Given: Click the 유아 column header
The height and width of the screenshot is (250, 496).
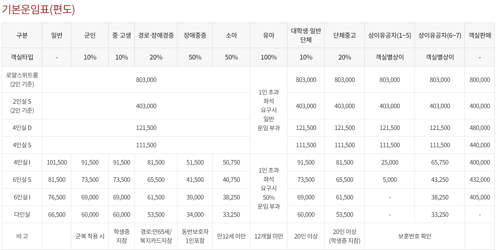Looking at the screenshot, I should tap(269, 36).
